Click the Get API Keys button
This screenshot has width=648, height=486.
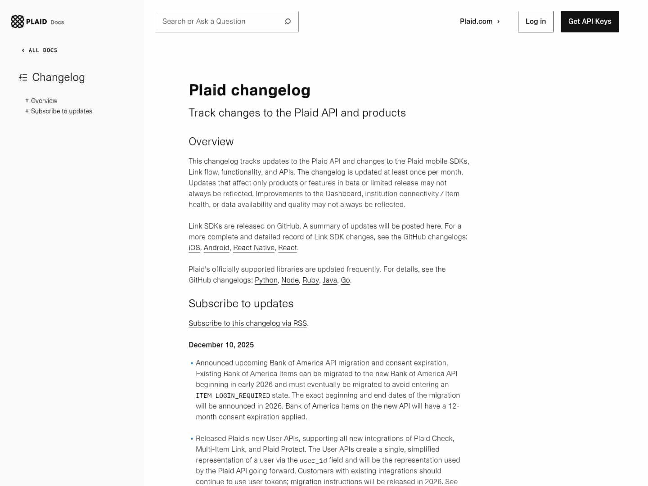point(589,21)
